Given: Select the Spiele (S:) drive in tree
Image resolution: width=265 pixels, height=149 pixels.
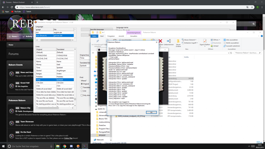Looking at the screenshot, I should tap(101, 109).
